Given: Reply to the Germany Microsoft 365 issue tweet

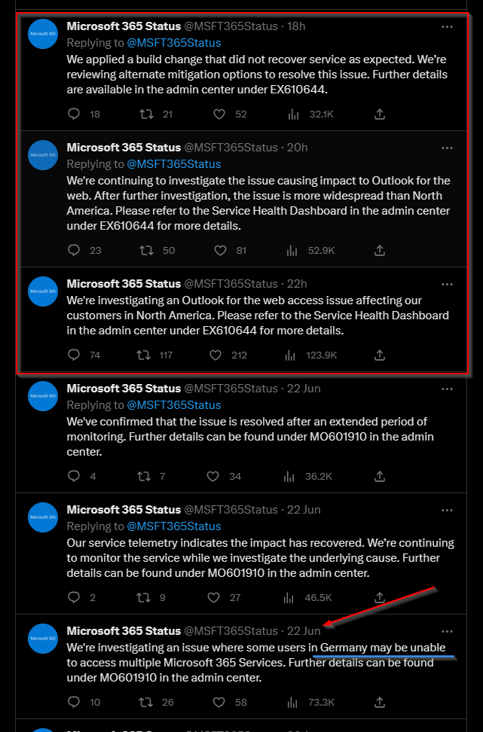Looking at the screenshot, I should tap(74, 702).
